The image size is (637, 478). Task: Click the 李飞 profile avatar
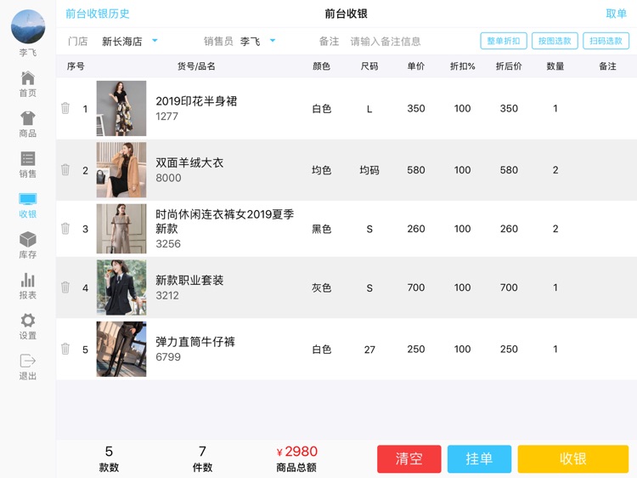(x=28, y=27)
